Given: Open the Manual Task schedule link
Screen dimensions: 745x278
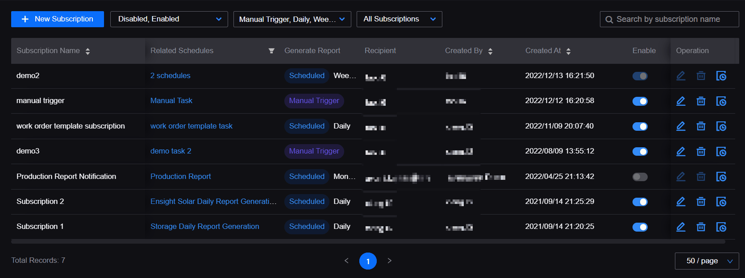Looking at the screenshot, I should click(171, 101).
